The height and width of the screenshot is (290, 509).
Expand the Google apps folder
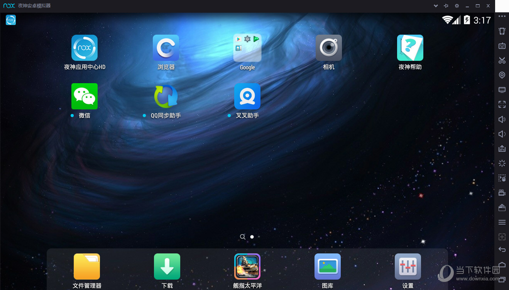(x=247, y=48)
